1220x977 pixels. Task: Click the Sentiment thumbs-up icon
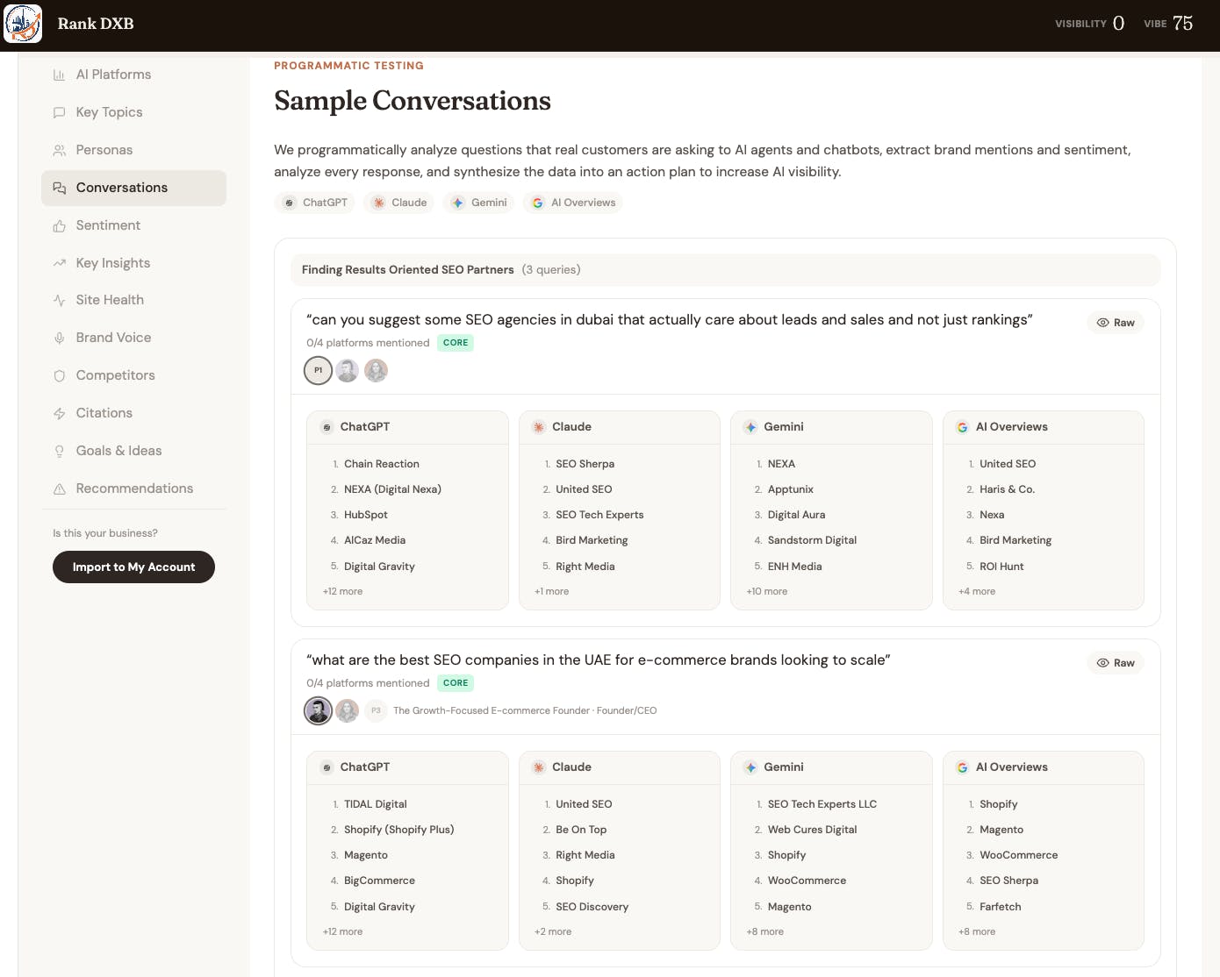point(59,225)
